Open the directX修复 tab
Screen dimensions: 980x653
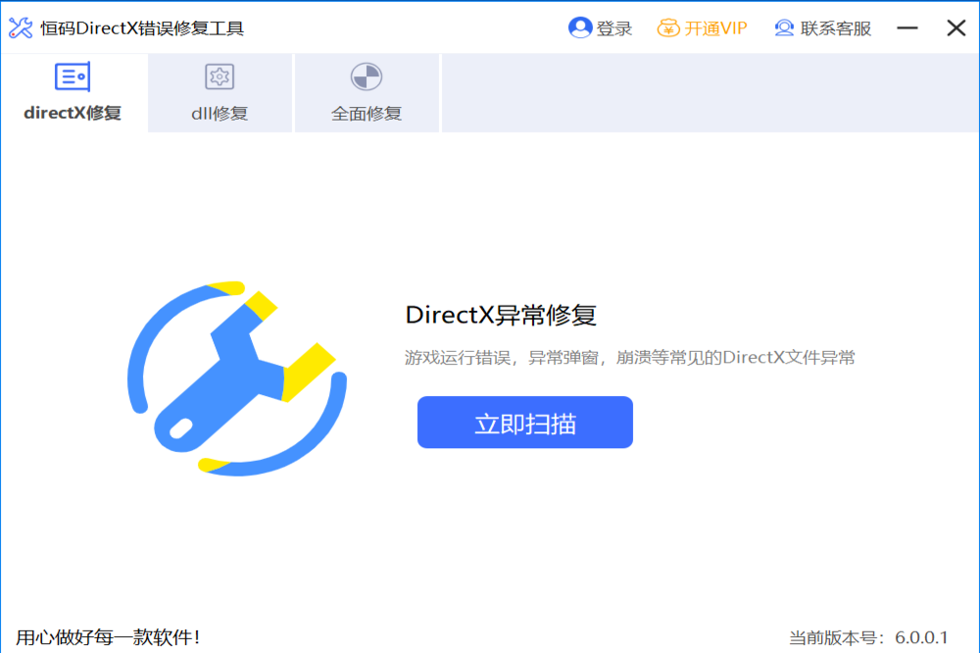point(73,92)
